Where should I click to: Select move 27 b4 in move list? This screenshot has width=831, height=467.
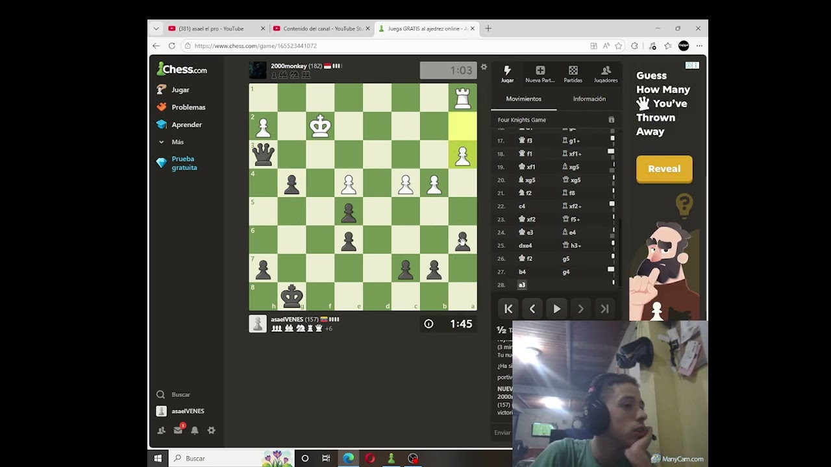click(522, 272)
